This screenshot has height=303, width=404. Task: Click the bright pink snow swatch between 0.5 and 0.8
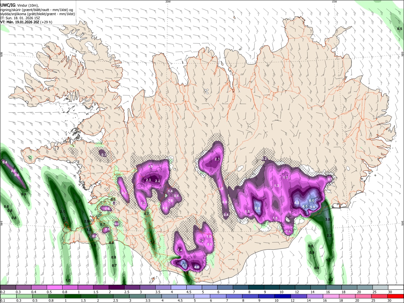pos(54,288)
